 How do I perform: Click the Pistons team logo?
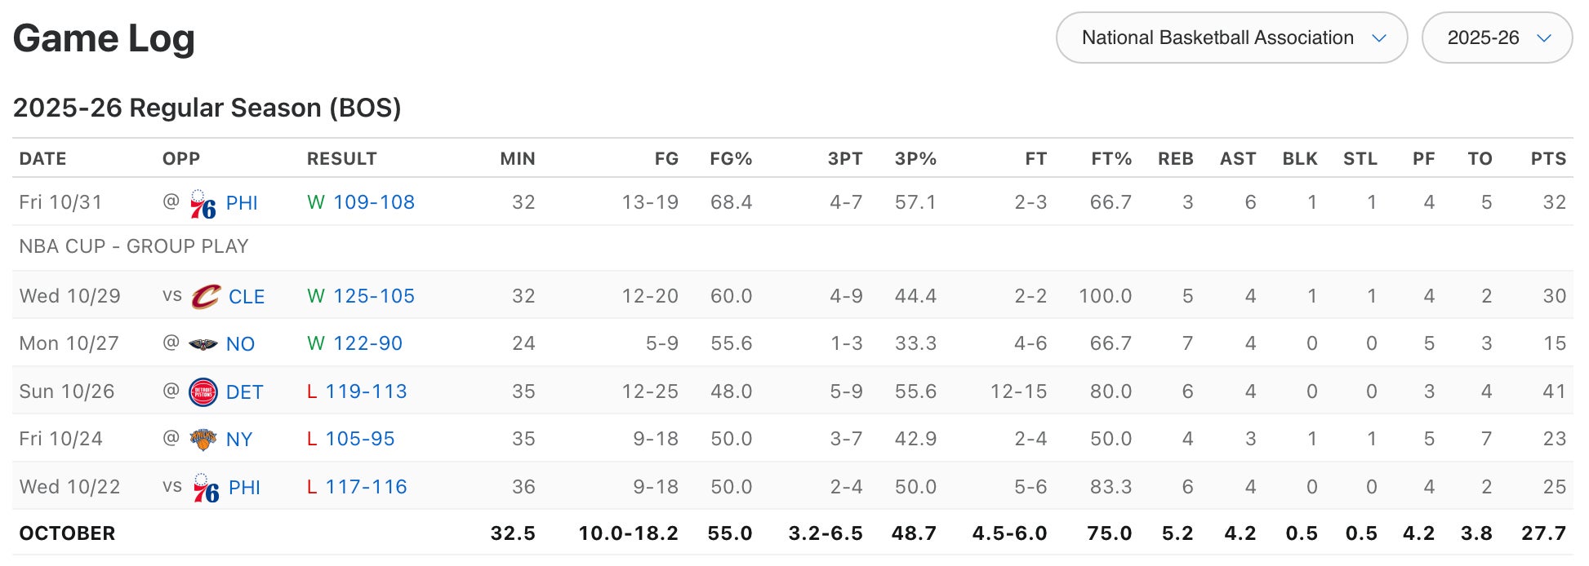point(203,392)
